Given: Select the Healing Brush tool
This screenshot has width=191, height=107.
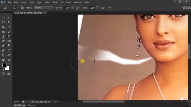Looking at the screenshot, I should click(3, 32).
